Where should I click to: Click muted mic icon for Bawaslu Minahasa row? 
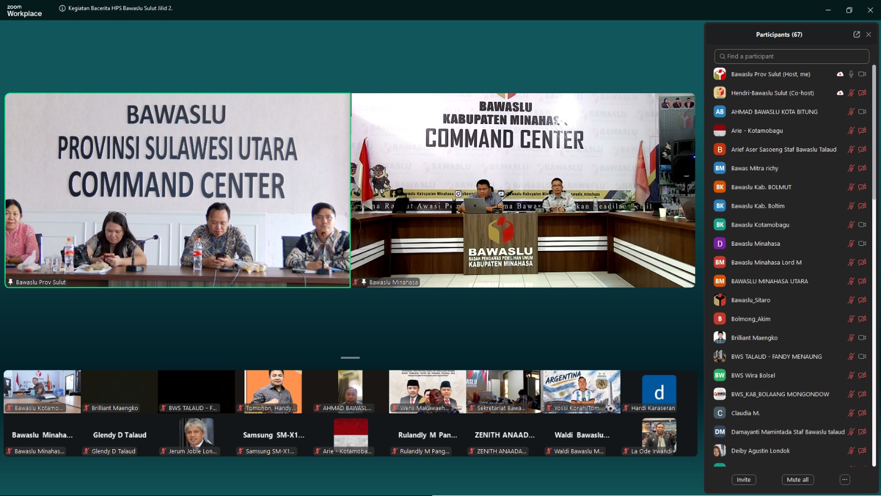tap(851, 243)
